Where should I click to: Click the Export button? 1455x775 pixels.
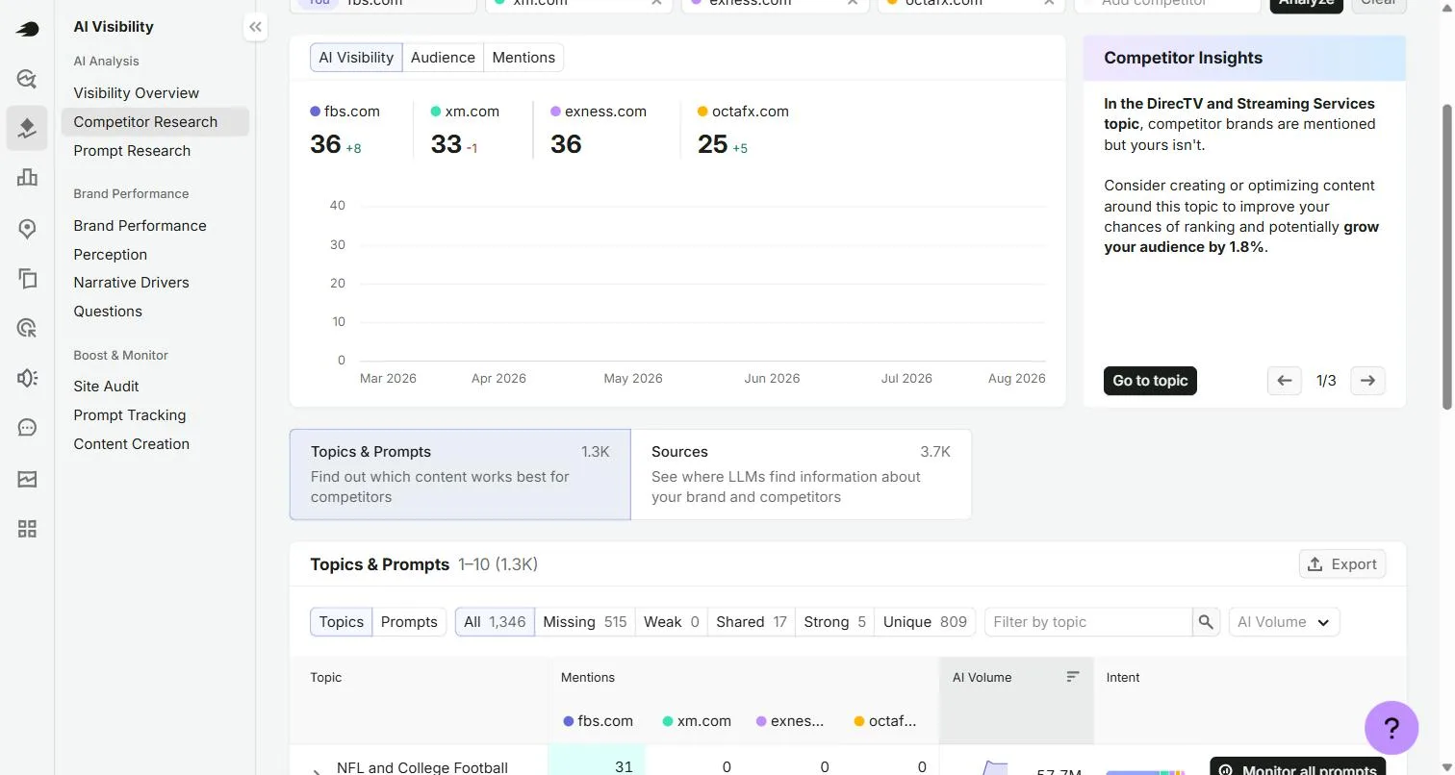pos(1342,564)
